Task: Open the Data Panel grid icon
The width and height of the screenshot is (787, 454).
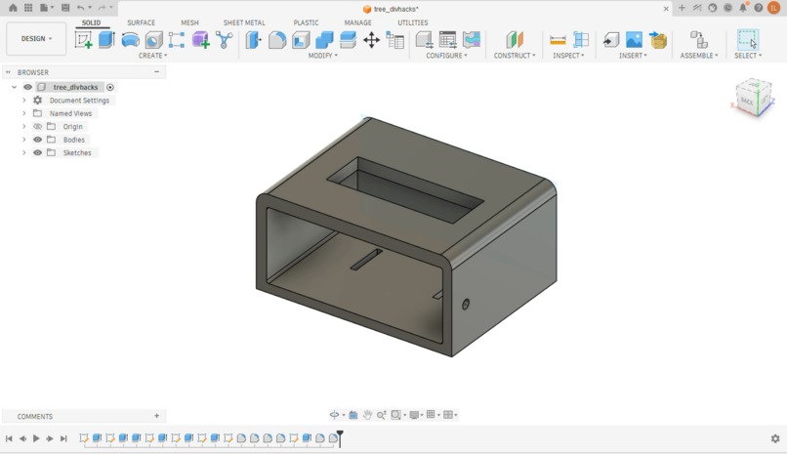Action: [x=28, y=8]
